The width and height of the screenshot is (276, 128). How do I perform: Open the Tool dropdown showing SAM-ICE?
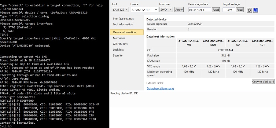pos(120,10)
